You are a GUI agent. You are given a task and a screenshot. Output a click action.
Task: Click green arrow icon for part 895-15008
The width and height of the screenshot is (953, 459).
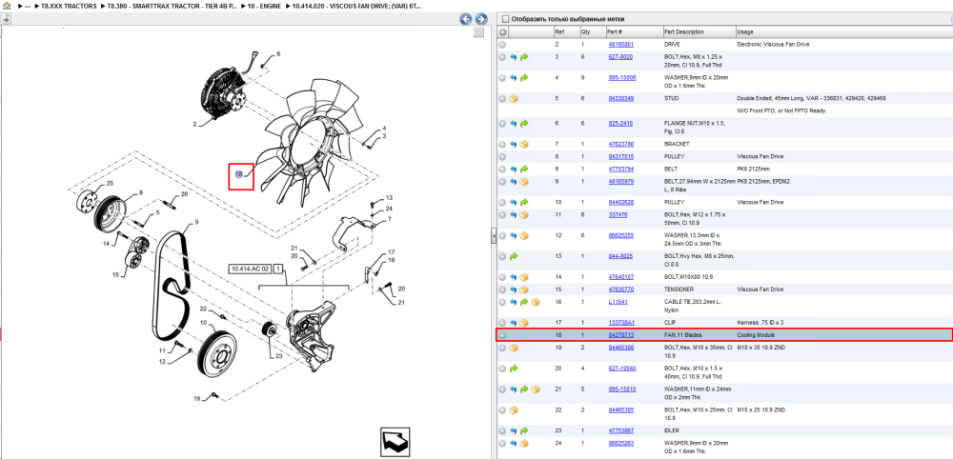[x=524, y=78]
